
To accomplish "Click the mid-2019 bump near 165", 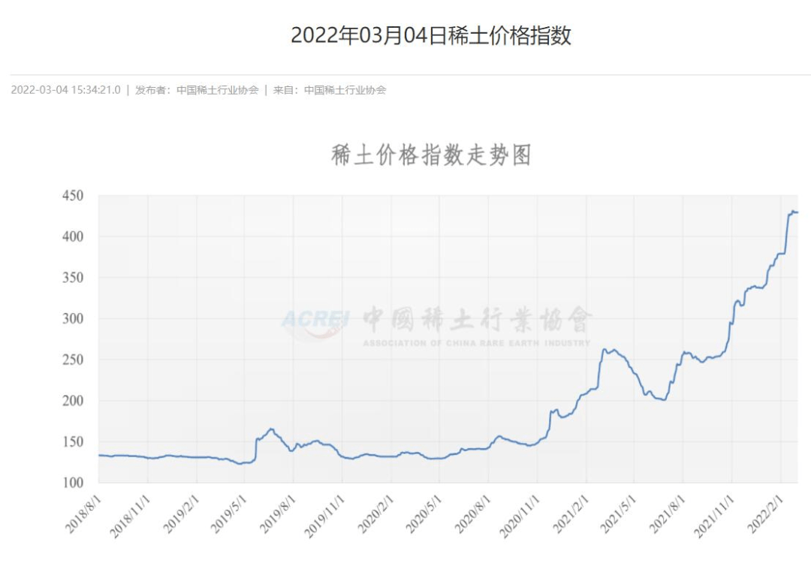I will click(x=271, y=429).
